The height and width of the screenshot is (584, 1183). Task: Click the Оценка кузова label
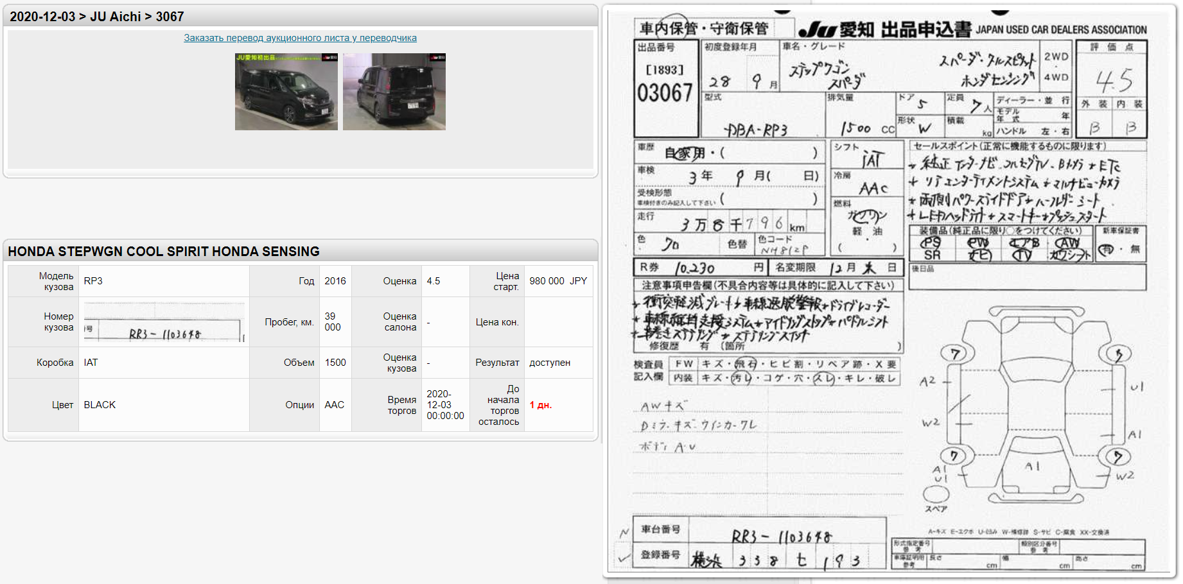399,363
